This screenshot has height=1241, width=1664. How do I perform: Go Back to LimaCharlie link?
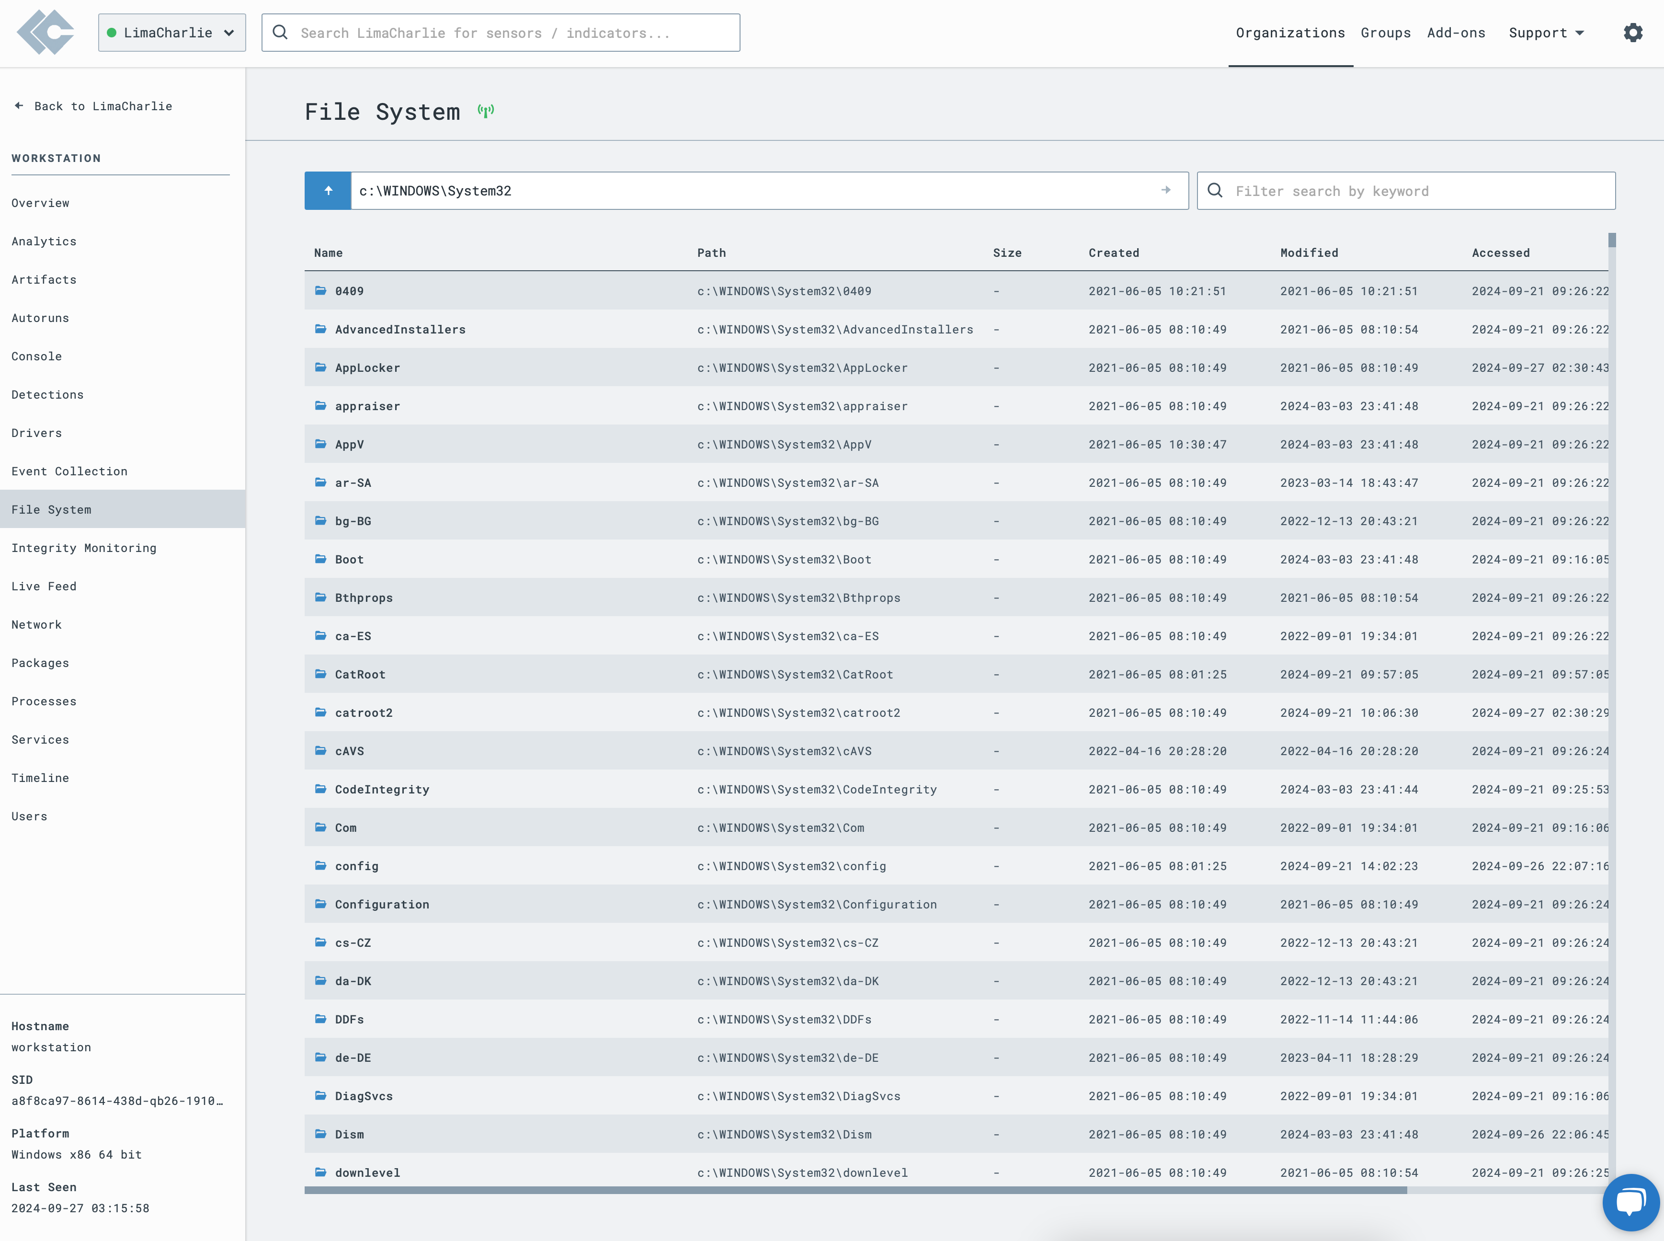click(x=93, y=106)
